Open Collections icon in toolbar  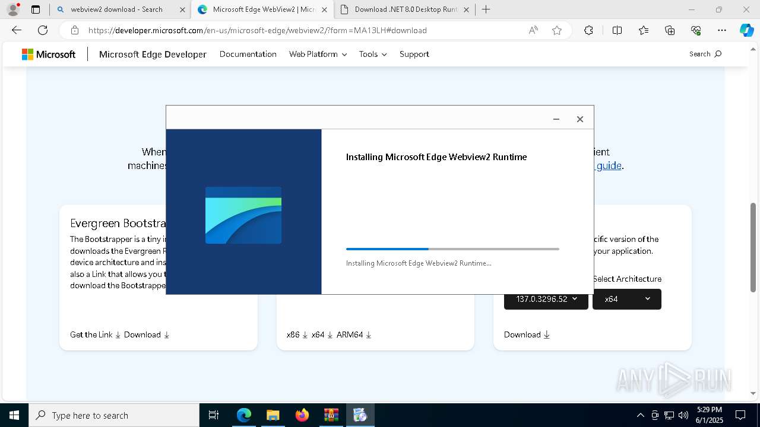670,30
